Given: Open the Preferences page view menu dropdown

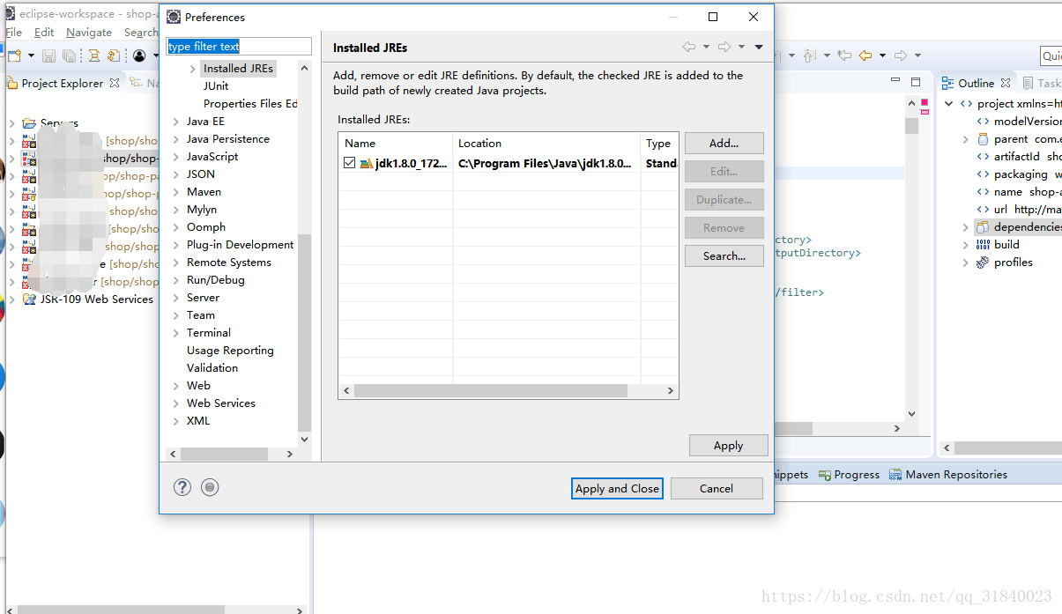Looking at the screenshot, I should click(759, 47).
